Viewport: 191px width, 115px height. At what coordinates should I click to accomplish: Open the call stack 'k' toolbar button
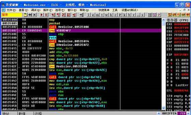tap(124, 15)
